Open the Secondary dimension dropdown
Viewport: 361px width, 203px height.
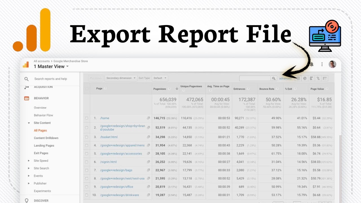pos(121,78)
